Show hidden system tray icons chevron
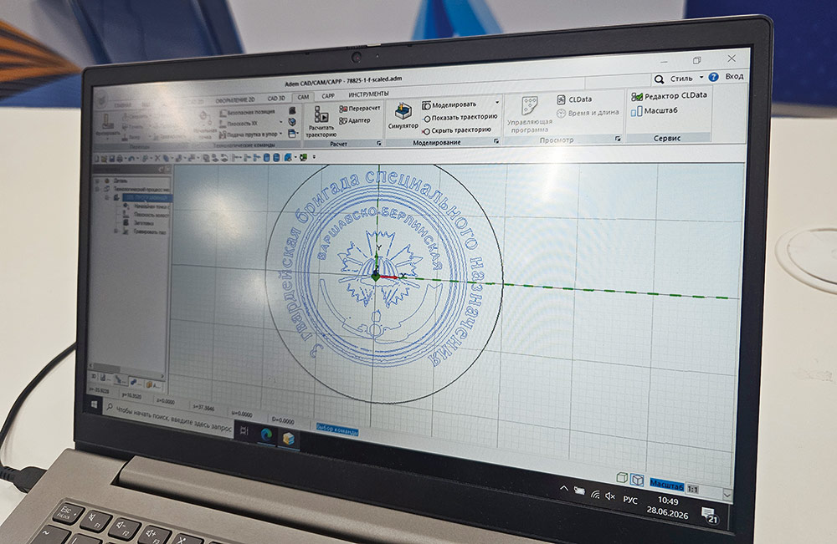The height and width of the screenshot is (544, 837). [563, 487]
